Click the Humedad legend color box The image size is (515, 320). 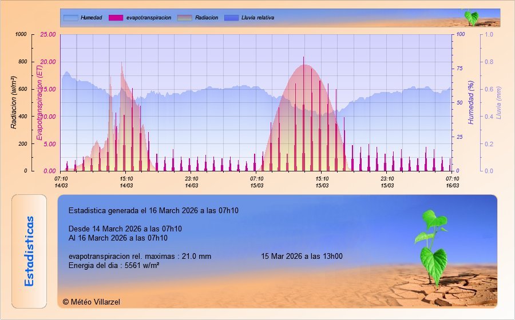70,18
